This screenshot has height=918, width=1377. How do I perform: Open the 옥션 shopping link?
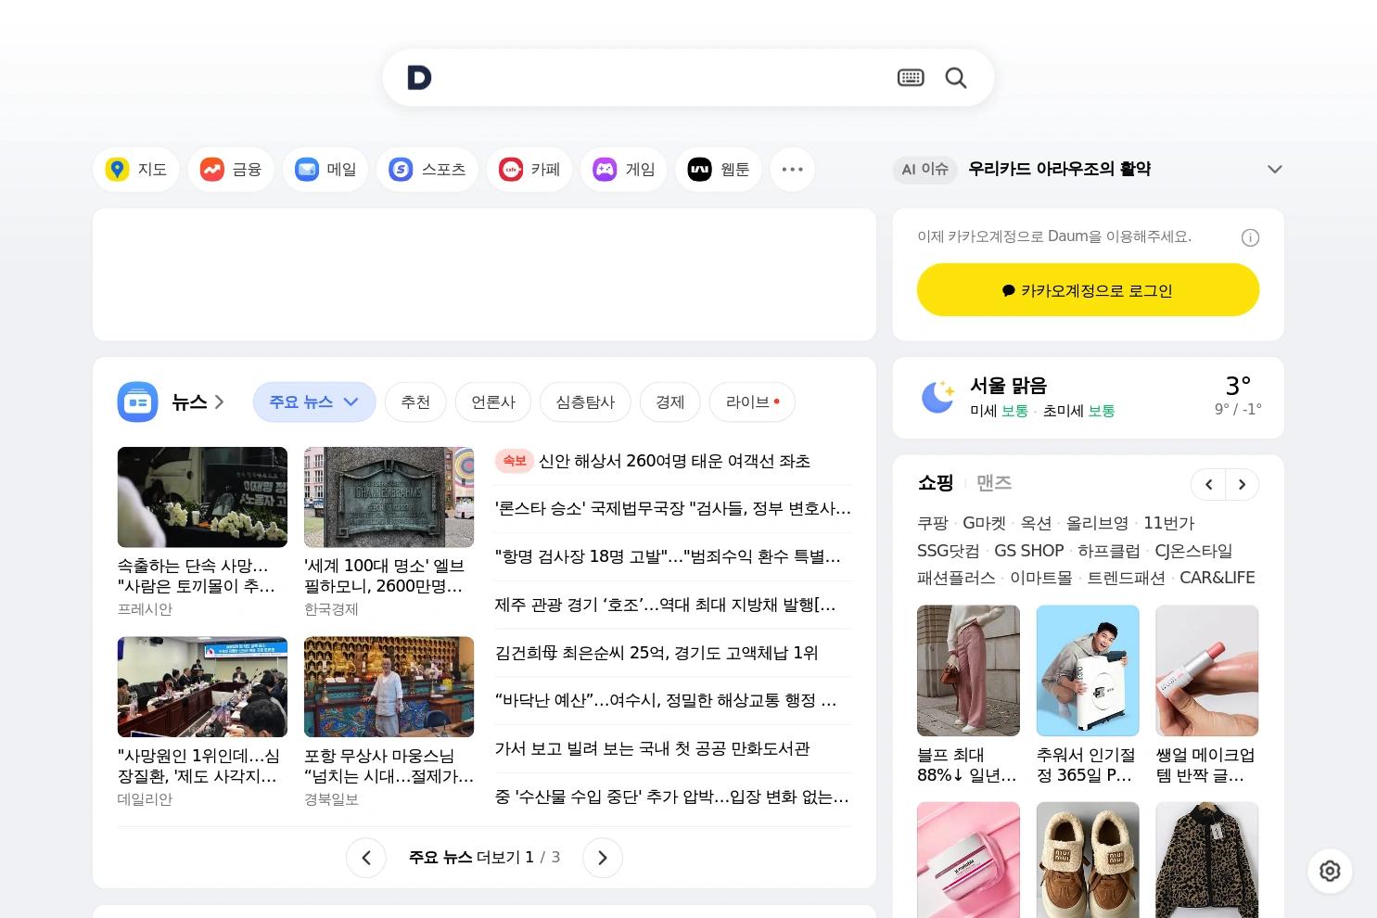(x=1036, y=523)
